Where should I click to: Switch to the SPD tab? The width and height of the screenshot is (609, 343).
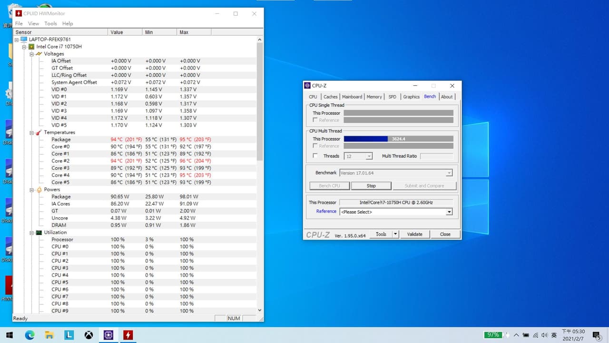pos(392,97)
